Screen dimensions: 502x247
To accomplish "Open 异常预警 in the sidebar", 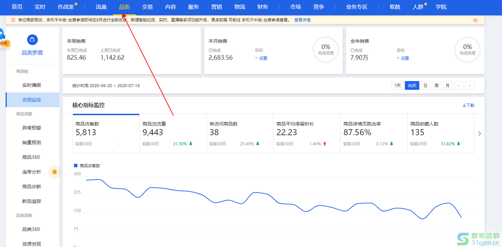I will (x=31, y=128).
